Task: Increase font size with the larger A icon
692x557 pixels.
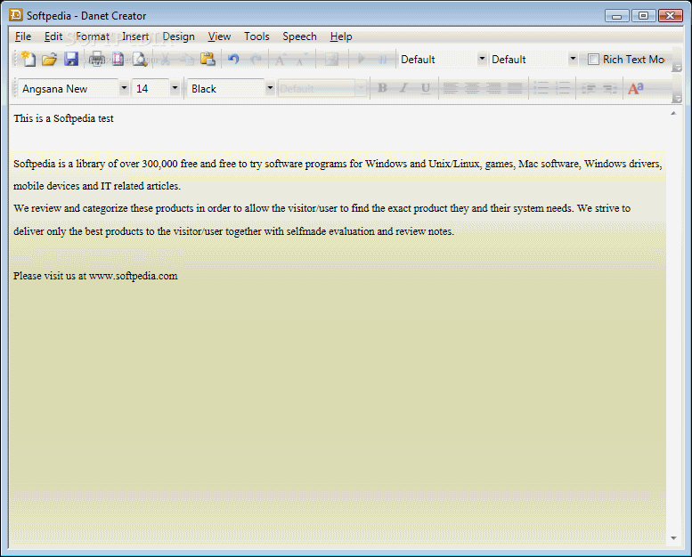Action: click(x=281, y=59)
